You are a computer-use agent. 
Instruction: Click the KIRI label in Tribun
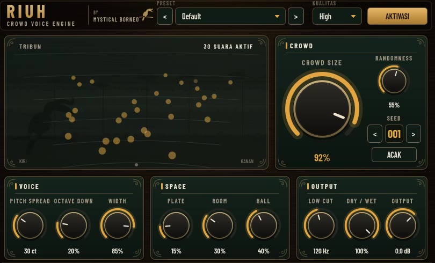click(x=23, y=162)
